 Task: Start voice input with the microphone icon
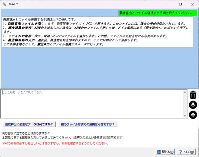point(193,105)
